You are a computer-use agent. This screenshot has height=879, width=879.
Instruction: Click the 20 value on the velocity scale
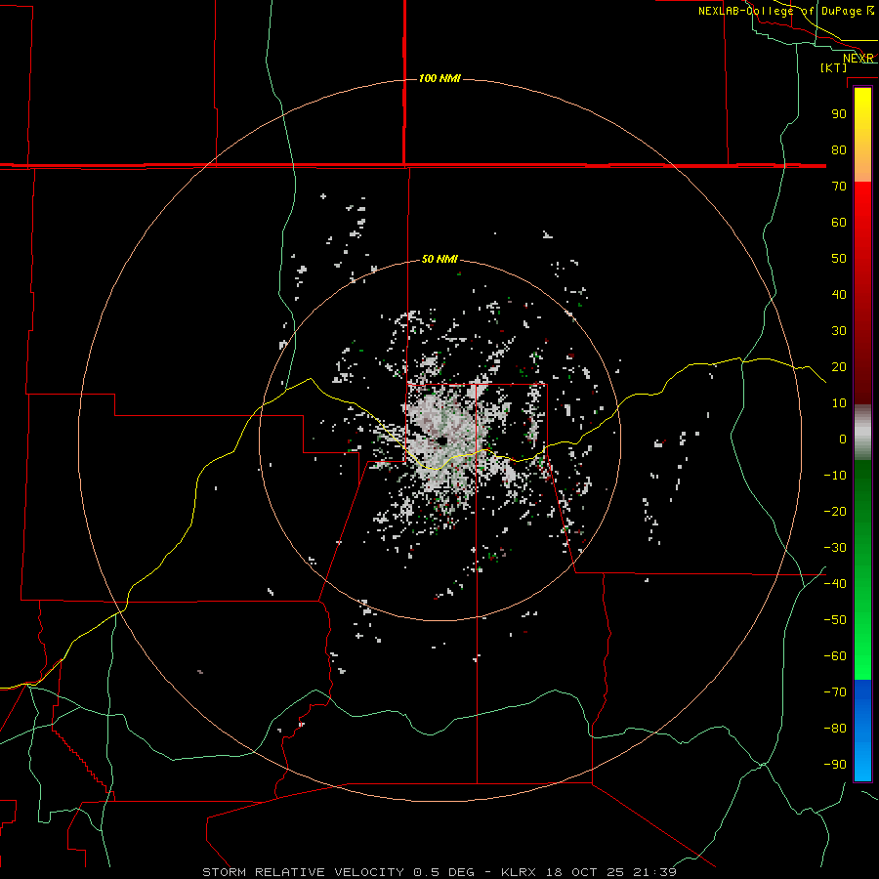839,367
